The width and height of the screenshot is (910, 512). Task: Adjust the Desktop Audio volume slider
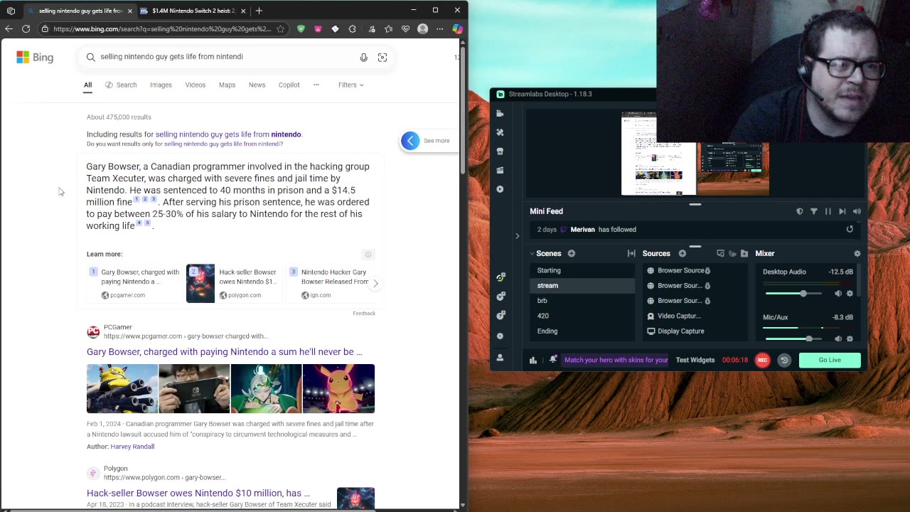click(793, 294)
